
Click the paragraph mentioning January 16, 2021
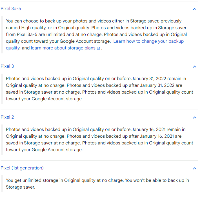click(99, 140)
